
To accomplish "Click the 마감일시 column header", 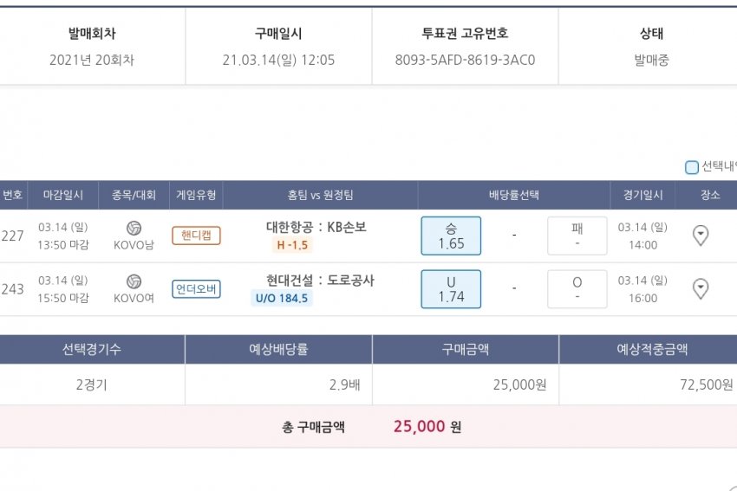I will click(x=63, y=195).
